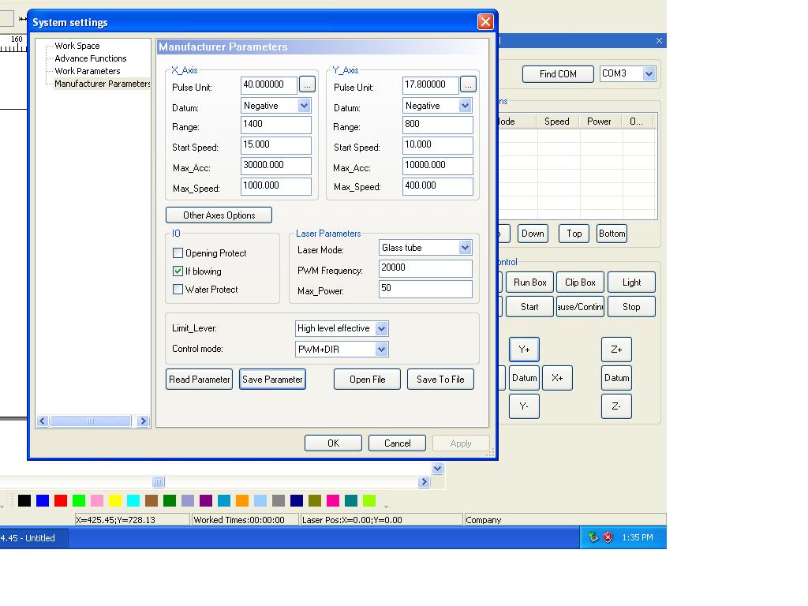Expand the Limit_Lever dropdown
The width and height of the screenshot is (808, 606).
tap(381, 329)
